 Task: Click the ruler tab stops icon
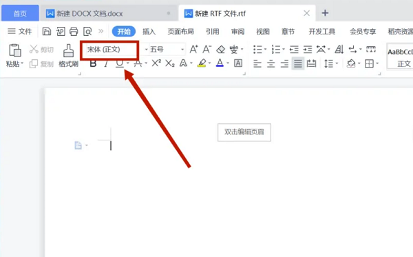[x=370, y=49]
